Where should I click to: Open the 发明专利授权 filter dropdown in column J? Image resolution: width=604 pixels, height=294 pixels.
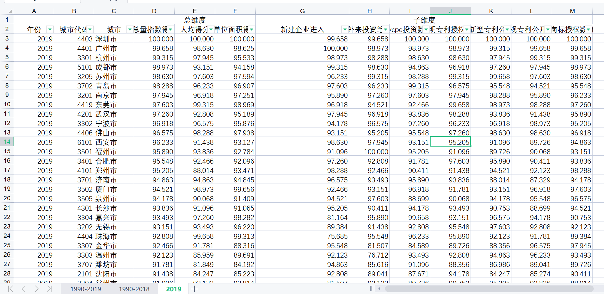[467, 29]
